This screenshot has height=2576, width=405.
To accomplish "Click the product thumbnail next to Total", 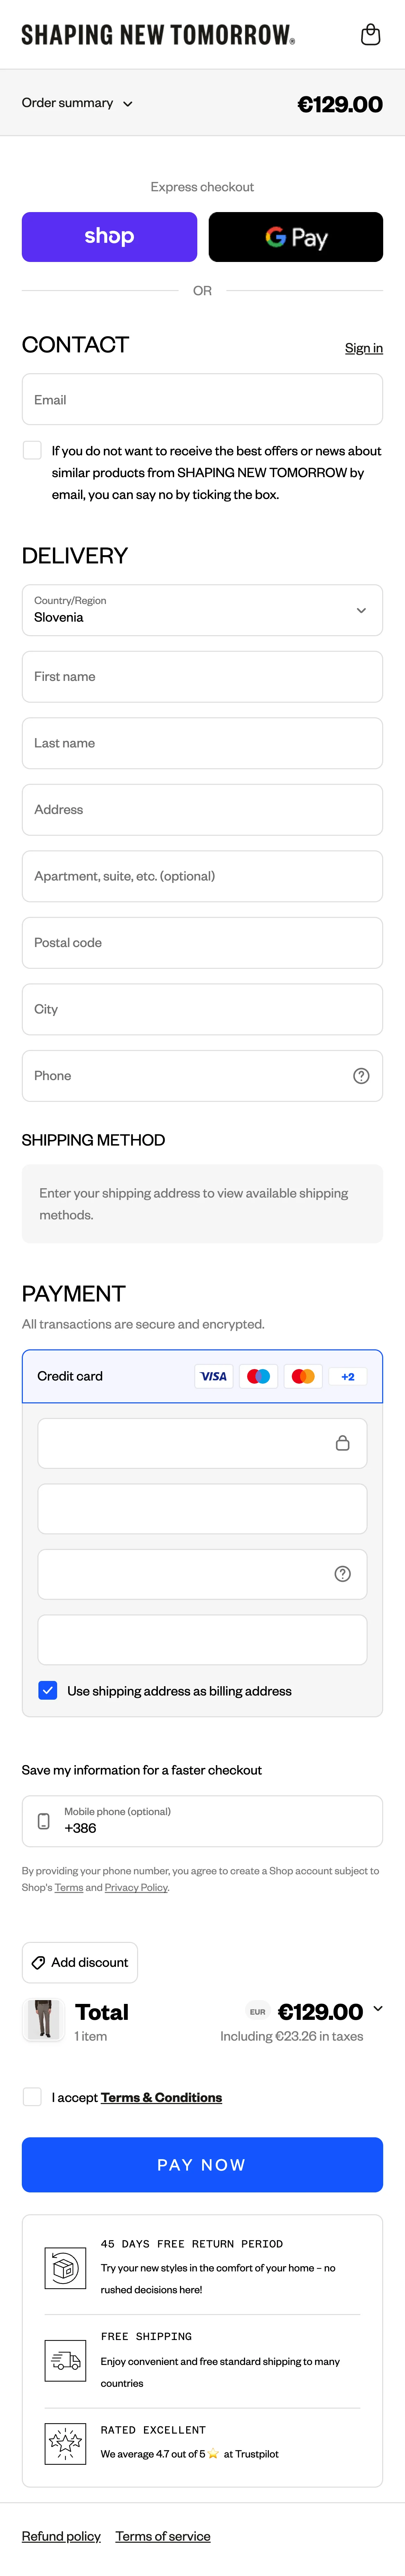I will point(43,2020).
